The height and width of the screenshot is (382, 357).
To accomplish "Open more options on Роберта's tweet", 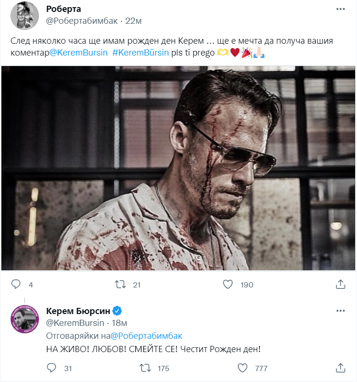I will click(x=340, y=9).
